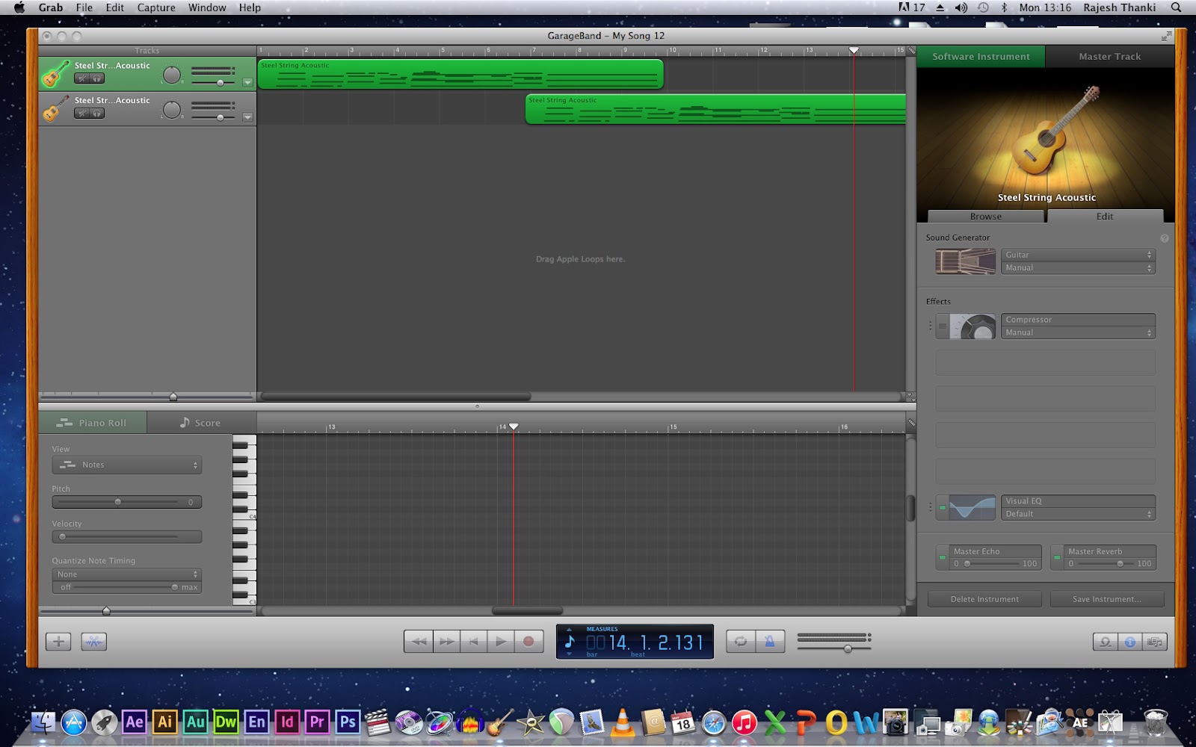Rewind the song
This screenshot has height=747, width=1196.
tap(418, 641)
